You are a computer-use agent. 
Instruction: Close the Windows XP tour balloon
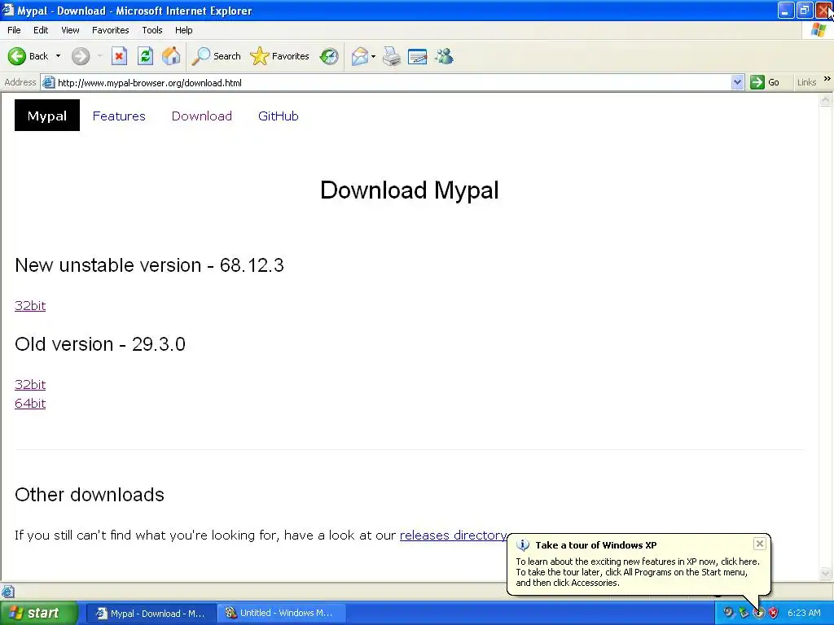[760, 543]
